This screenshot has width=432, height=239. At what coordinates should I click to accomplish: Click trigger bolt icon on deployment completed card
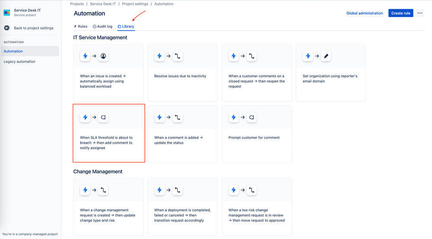click(x=159, y=190)
